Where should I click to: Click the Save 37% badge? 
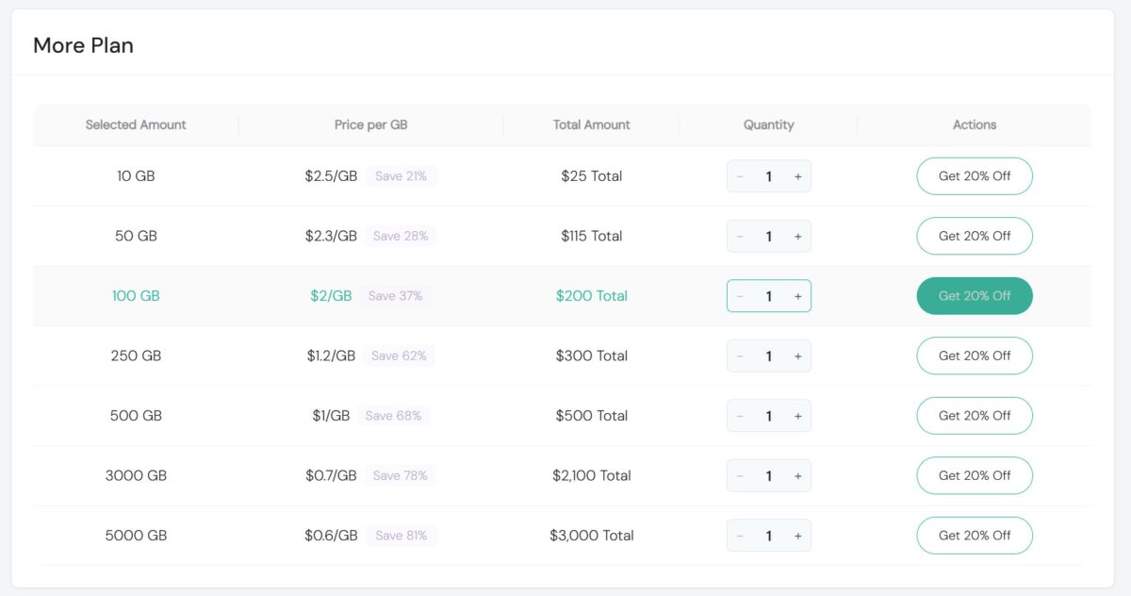[x=395, y=296]
